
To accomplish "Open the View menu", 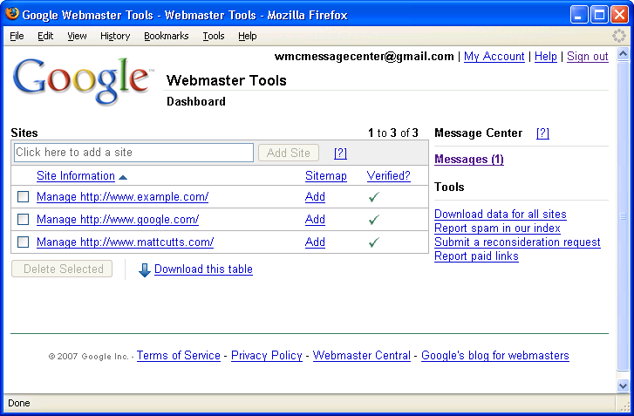I will pos(77,36).
